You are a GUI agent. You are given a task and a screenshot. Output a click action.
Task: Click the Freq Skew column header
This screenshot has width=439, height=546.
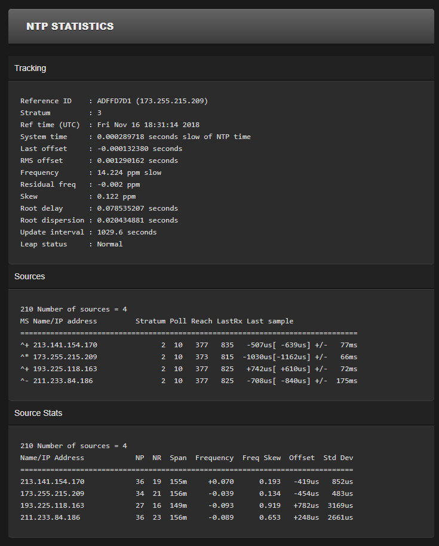(261, 458)
